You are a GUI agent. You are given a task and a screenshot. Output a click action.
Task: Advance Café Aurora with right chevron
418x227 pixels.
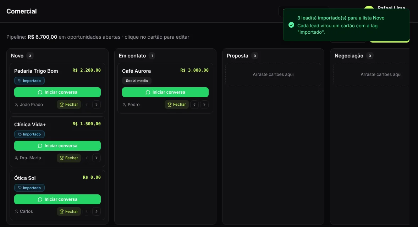tap(204, 105)
